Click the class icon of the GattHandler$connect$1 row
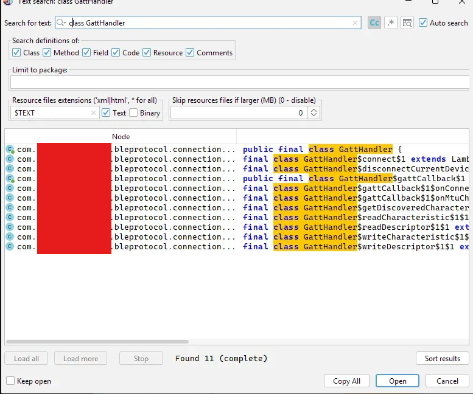The width and height of the screenshot is (473, 394). (x=10, y=159)
